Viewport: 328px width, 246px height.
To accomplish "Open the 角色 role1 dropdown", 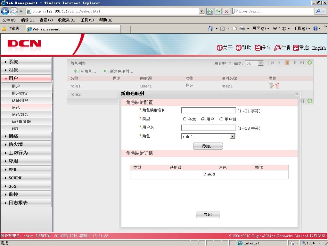I will coord(233,136).
